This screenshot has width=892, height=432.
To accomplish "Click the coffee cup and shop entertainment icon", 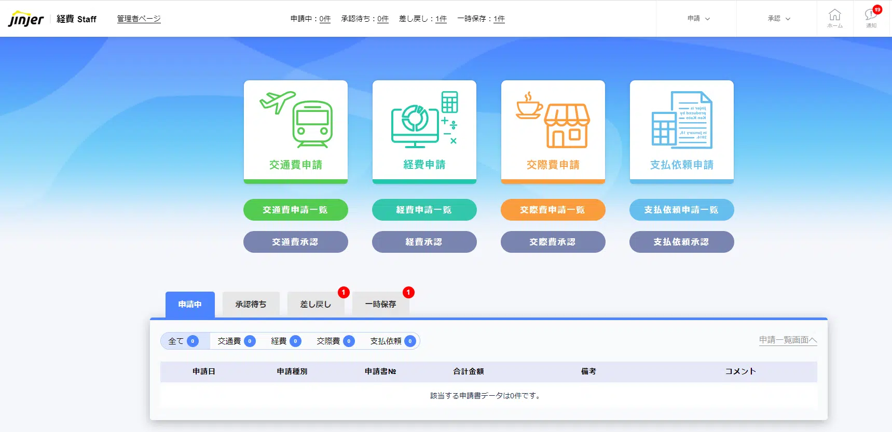I will click(x=553, y=120).
